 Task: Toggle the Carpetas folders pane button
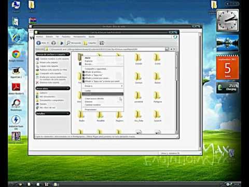coord(90,43)
